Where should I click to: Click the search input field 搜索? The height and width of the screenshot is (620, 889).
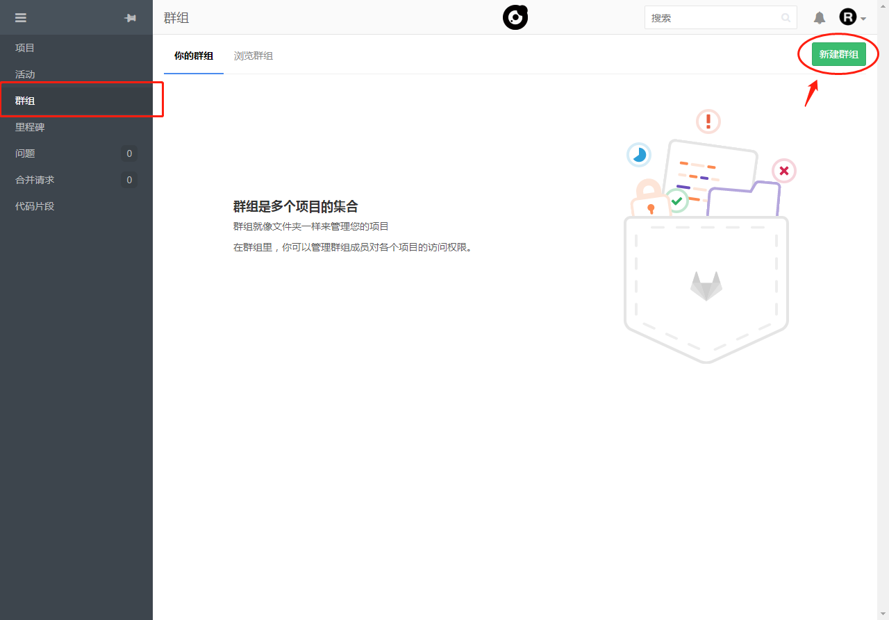(721, 18)
